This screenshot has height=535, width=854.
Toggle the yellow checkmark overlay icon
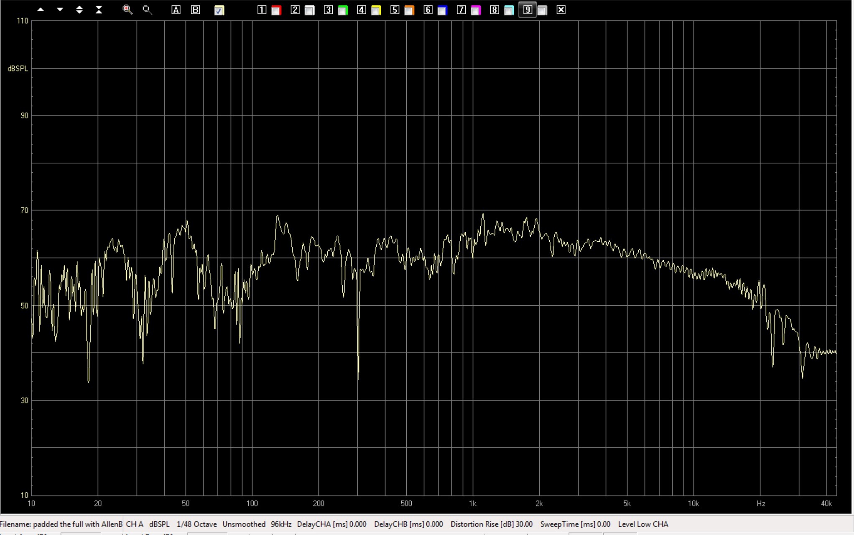219,10
